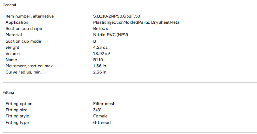Click the Suction cup shape label
Screen dimensions: 257x134
24,29
